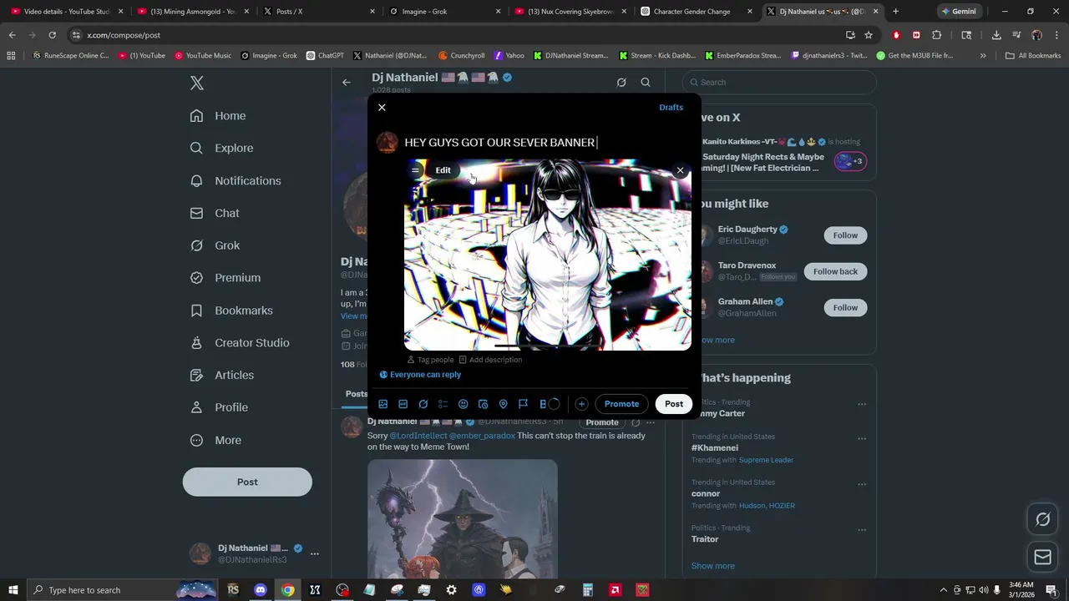Open Premium in sidebar
The height and width of the screenshot is (601, 1069).
tap(225, 278)
